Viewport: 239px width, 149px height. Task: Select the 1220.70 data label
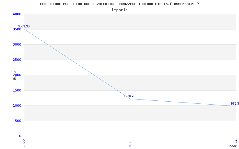(x=129, y=96)
